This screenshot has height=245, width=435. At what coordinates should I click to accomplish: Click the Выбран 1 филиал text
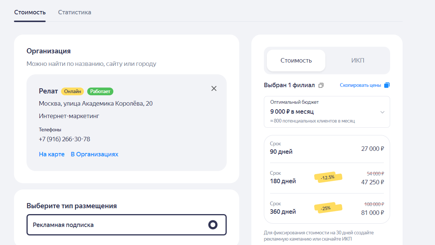289,85
